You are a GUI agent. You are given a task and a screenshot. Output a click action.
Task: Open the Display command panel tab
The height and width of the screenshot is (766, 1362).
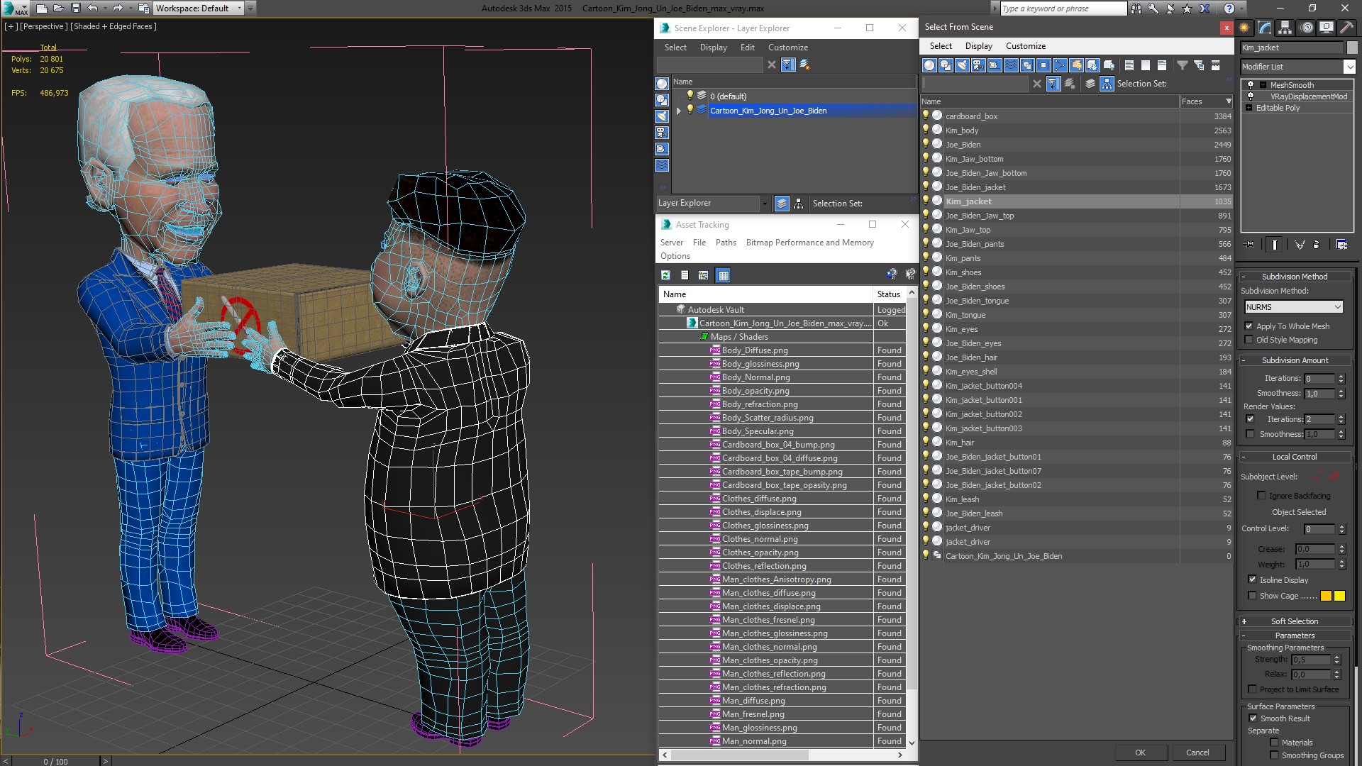pos(1326,28)
